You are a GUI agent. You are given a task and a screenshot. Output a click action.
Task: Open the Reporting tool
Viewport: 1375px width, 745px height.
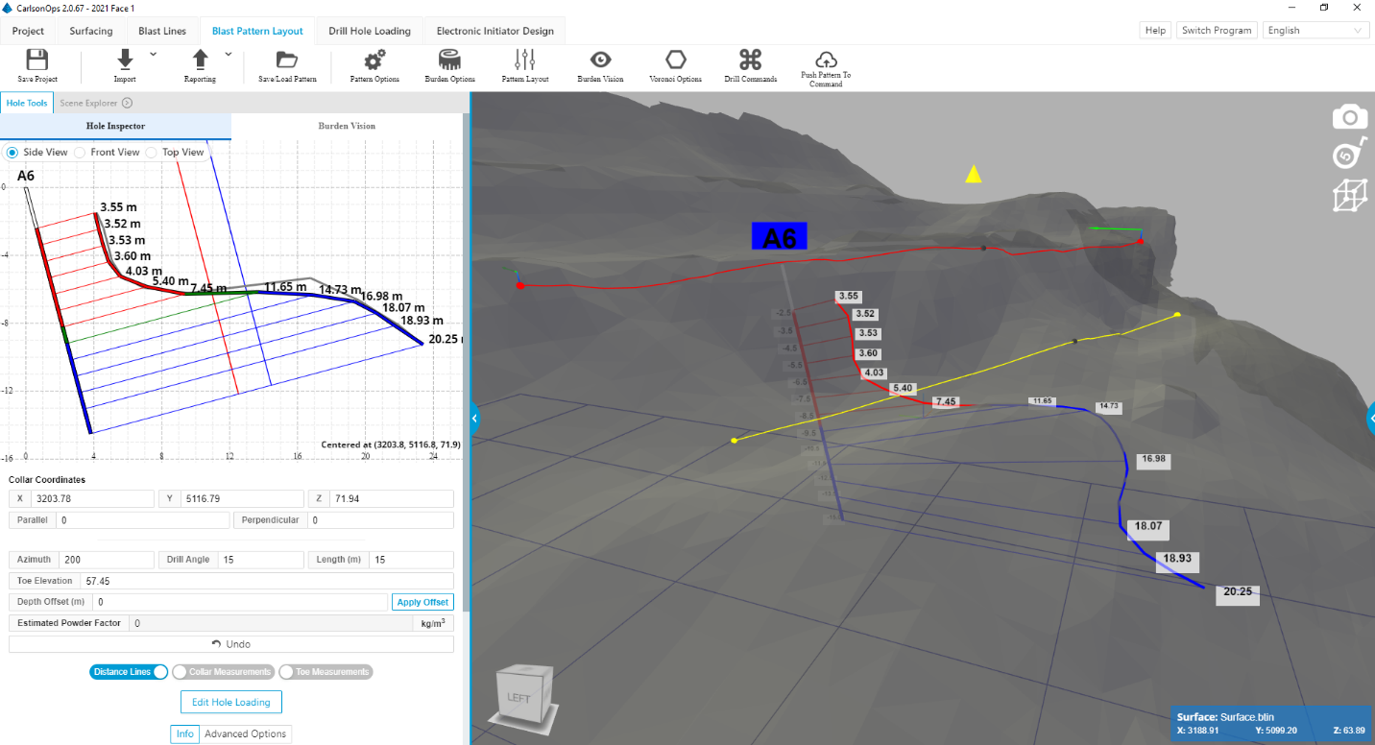click(x=200, y=60)
